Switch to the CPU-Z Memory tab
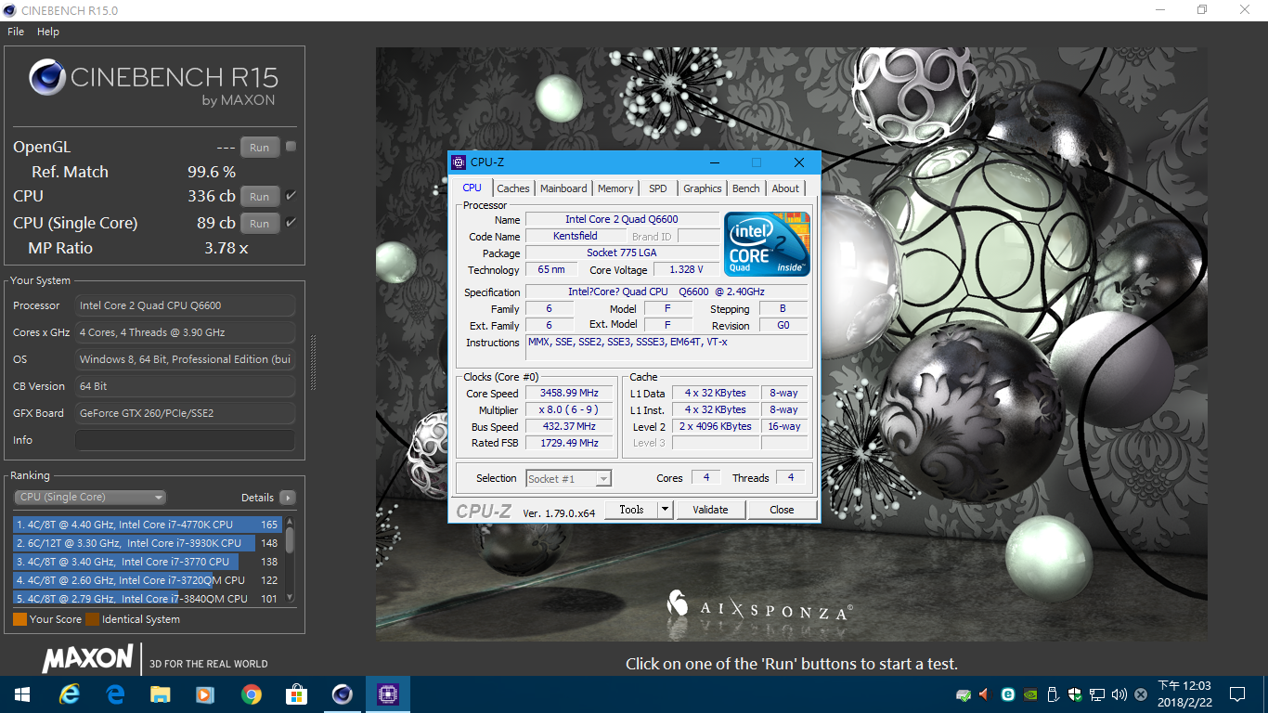Image resolution: width=1268 pixels, height=713 pixels. [x=615, y=188]
